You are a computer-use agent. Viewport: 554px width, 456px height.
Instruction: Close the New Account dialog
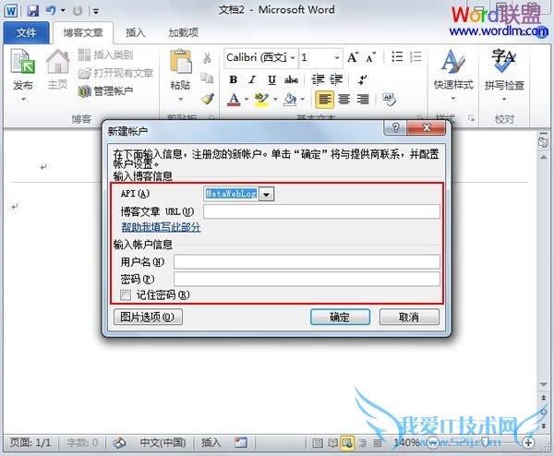pyautogui.click(x=426, y=127)
